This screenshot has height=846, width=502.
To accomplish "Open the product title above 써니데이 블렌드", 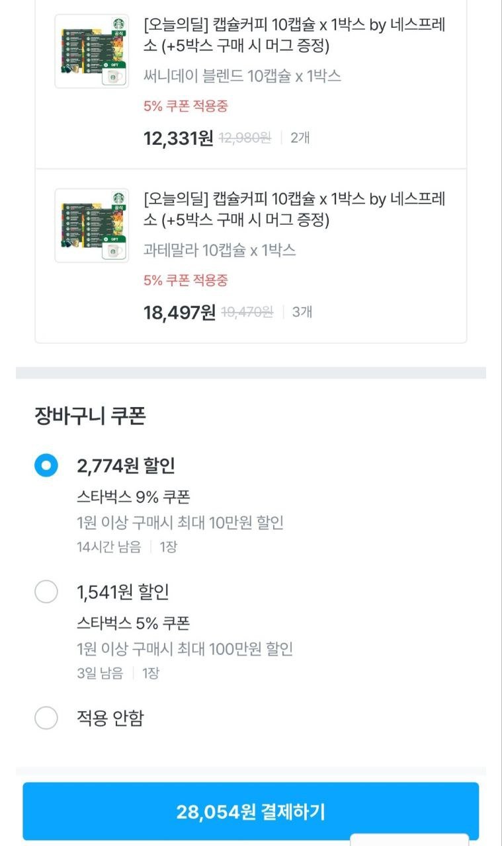I will (294, 36).
